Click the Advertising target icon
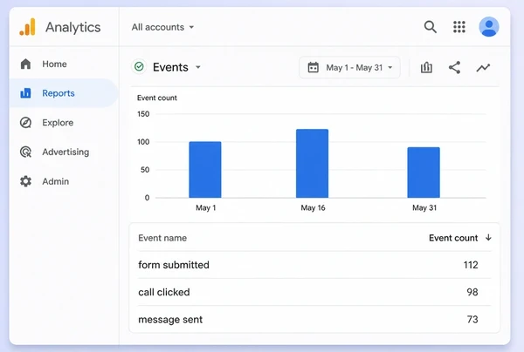This screenshot has height=352, width=524. coord(25,152)
